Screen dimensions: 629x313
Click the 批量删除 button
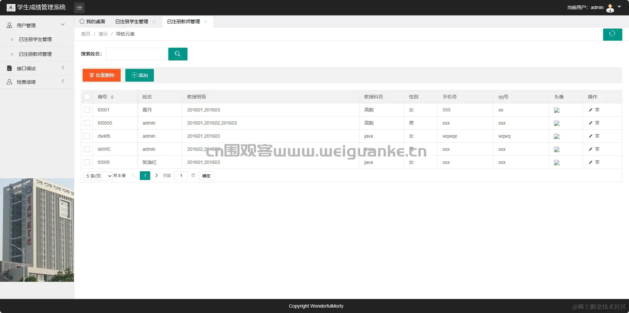(101, 75)
